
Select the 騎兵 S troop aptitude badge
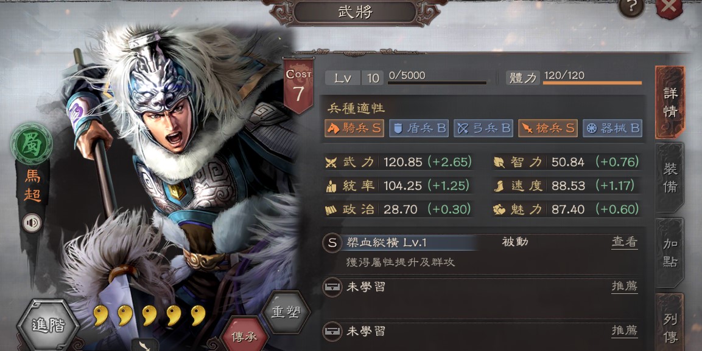[x=354, y=128]
